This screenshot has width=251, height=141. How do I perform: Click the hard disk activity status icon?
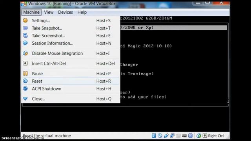coord(154,136)
